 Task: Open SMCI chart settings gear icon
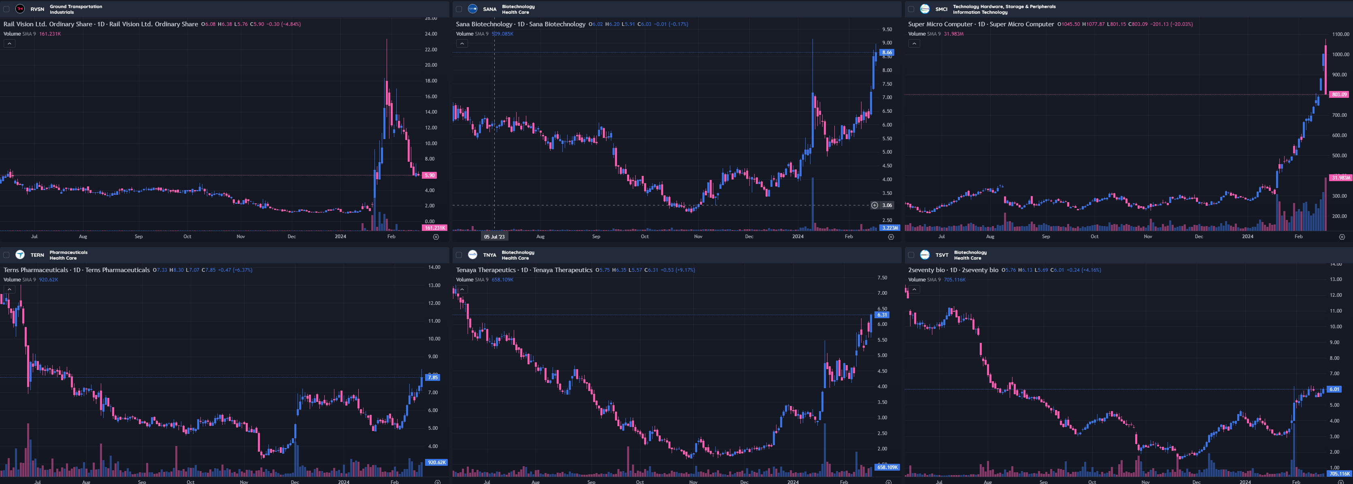click(x=1342, y=237)
